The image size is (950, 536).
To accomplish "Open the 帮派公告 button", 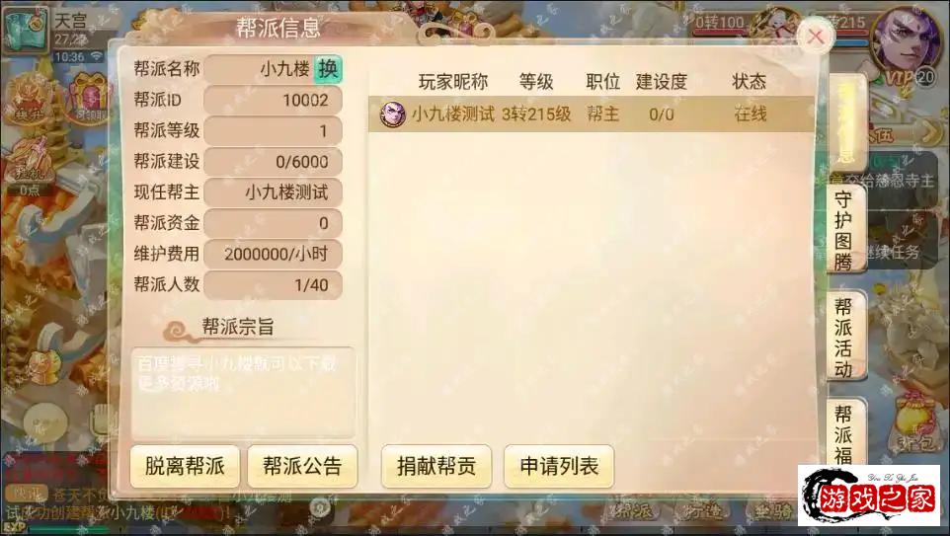I will pyautogui.click(x=302, y=466).
